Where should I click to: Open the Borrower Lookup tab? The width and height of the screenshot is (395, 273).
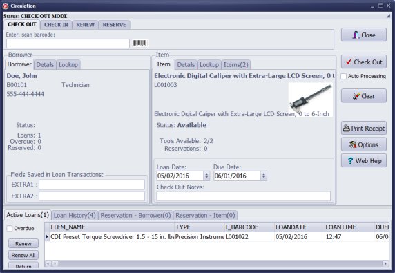[68, 65]
